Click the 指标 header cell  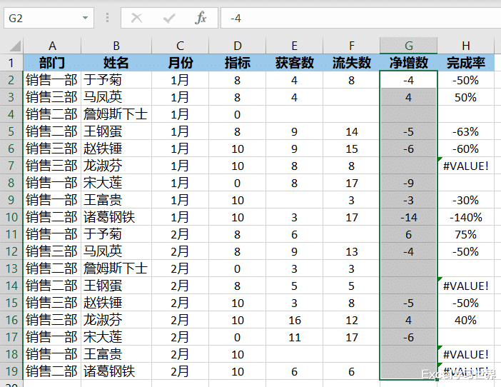click(x=237, y=63)
